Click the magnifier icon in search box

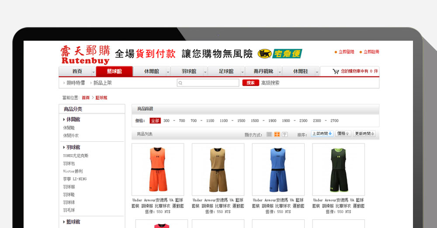[x=180, y=83]
